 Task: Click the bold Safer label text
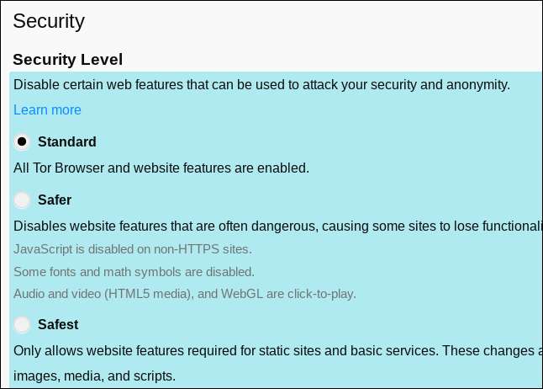point(55,200)
